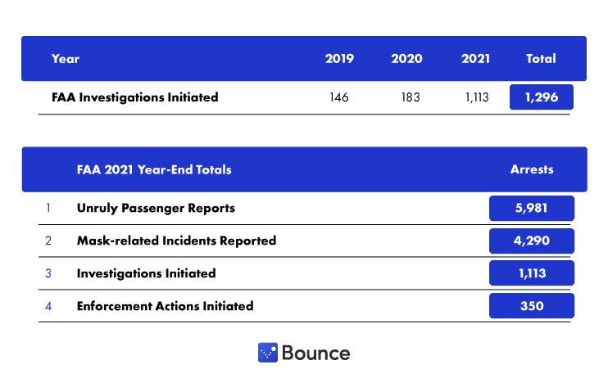Screen dimensions: 608x387
Task: Click the 2020 column header
Action: (406, 59)
